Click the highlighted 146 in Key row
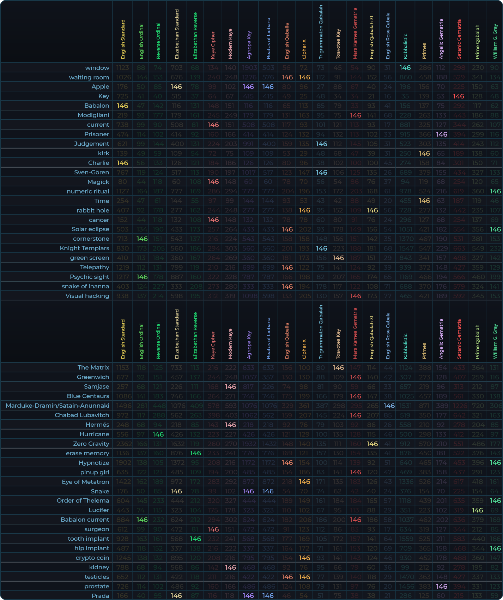Image resolution: width=503 pixels, height=600 pixels. pyautogui.click(x=459, y=96)
